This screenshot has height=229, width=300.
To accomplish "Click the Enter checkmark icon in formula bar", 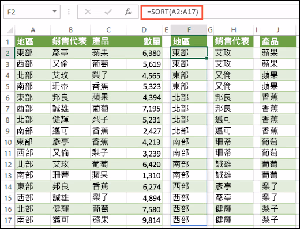I will 108,12.
